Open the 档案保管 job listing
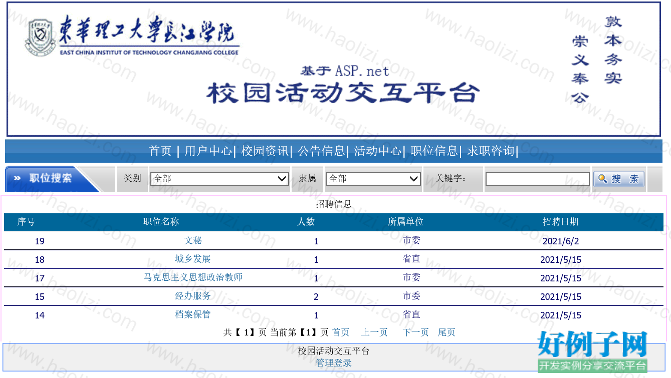Viewport: 671px width, 378px height. 193,314
